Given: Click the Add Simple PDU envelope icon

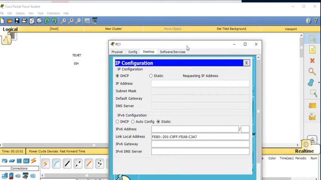Looking at the screenshot, I should tap(312, 105).
